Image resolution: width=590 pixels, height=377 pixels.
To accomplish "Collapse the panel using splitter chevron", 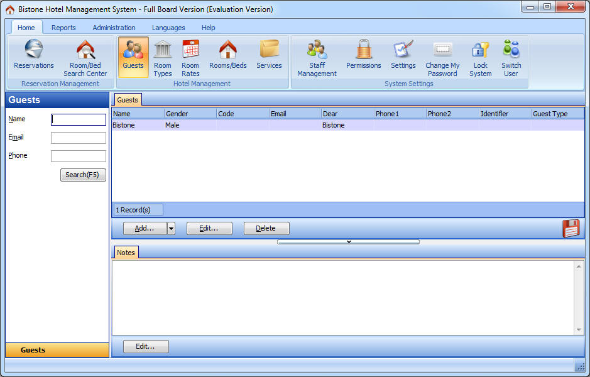I will (x=348, y=242).
